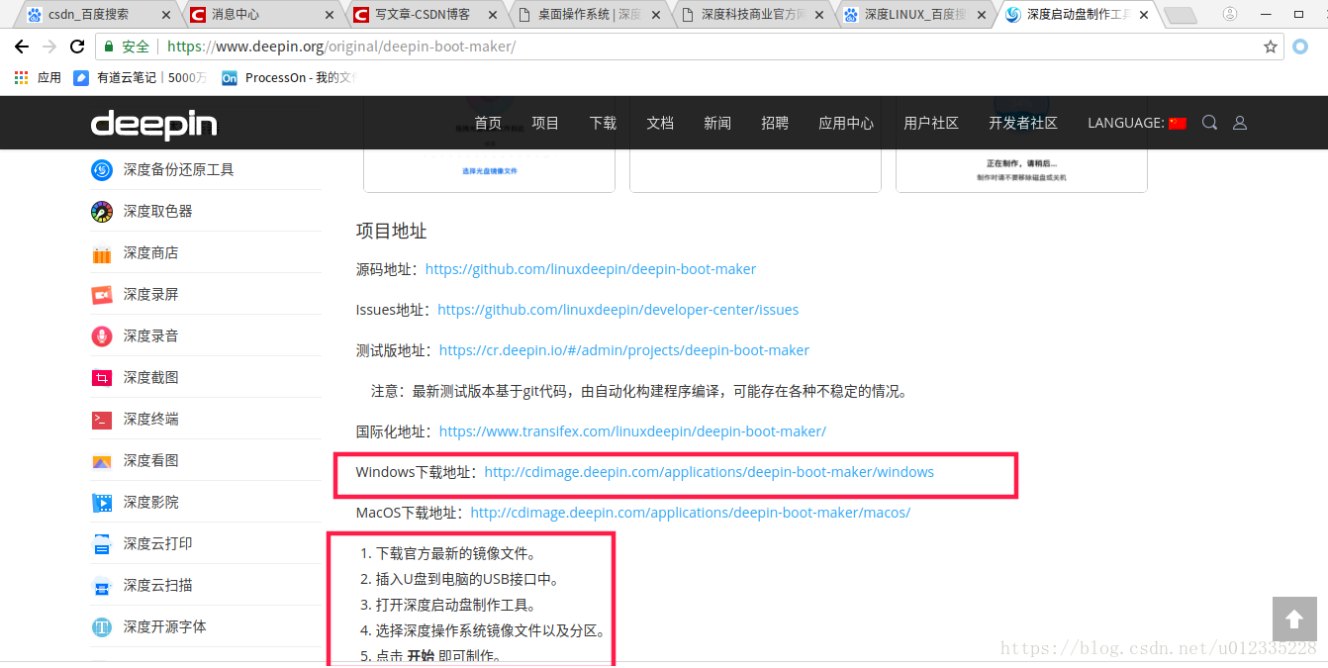Viewport: 1328px width, 668px height.
Task: Click the ProcessOn bookmark
Action: click(x=288, y=77)
